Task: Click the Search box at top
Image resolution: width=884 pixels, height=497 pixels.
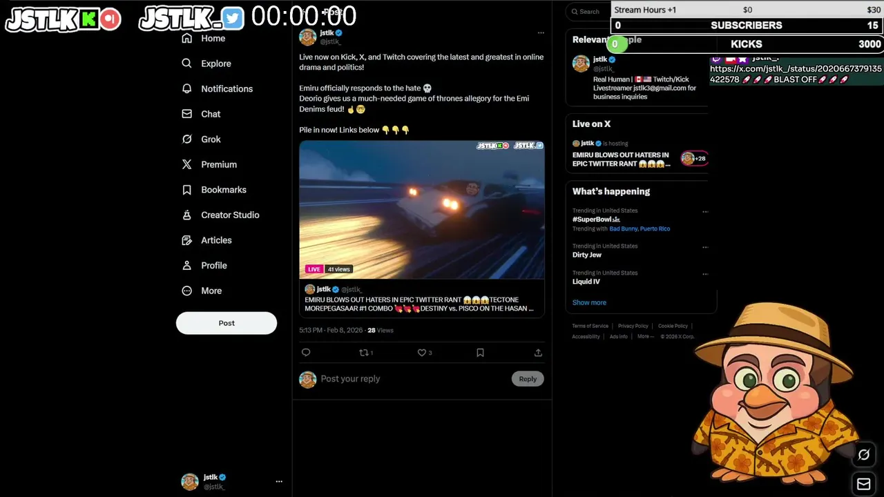Action: point(588,11)
